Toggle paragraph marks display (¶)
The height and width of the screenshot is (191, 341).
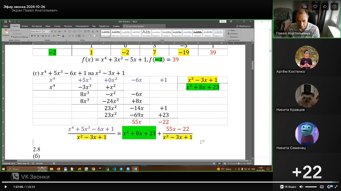click(97, 31)
